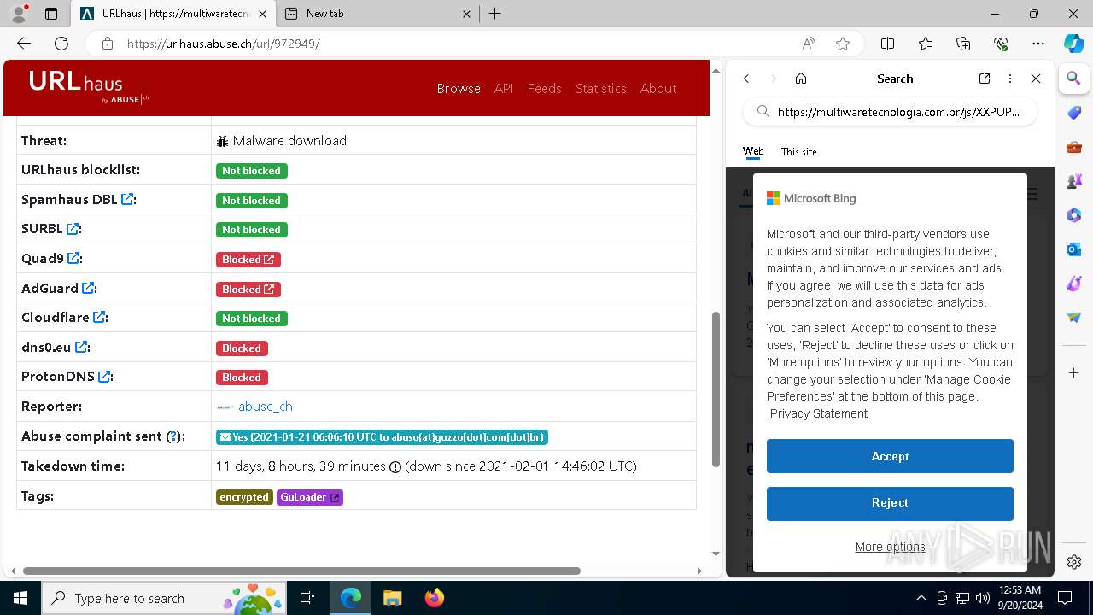Click Quad9 Blocked badge

[x=248, y=260]
